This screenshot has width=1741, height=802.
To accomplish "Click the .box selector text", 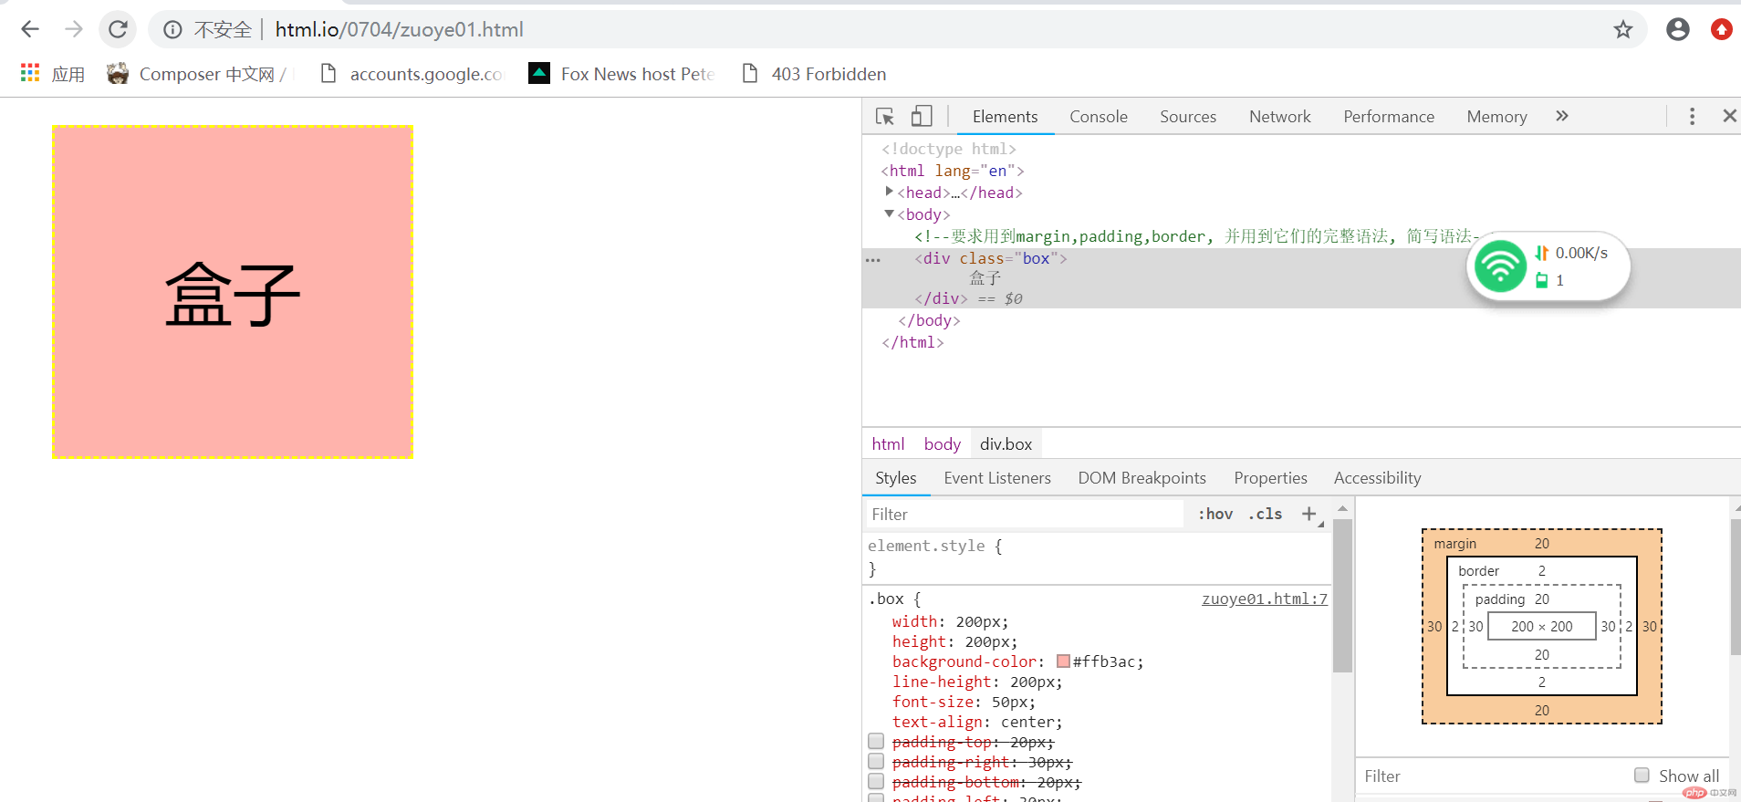I will 885,599.
